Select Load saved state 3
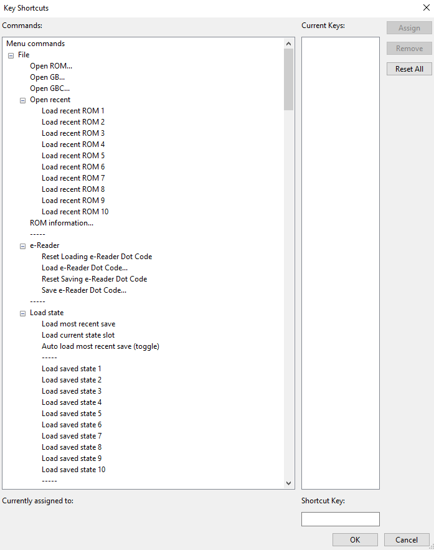 [x=72, y=391]
